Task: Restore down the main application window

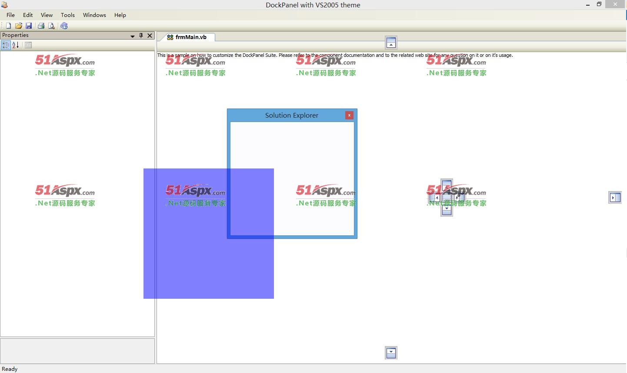Action: click(599, 4)
